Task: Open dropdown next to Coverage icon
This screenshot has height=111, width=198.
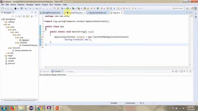Action: click(x=76, y=8)
